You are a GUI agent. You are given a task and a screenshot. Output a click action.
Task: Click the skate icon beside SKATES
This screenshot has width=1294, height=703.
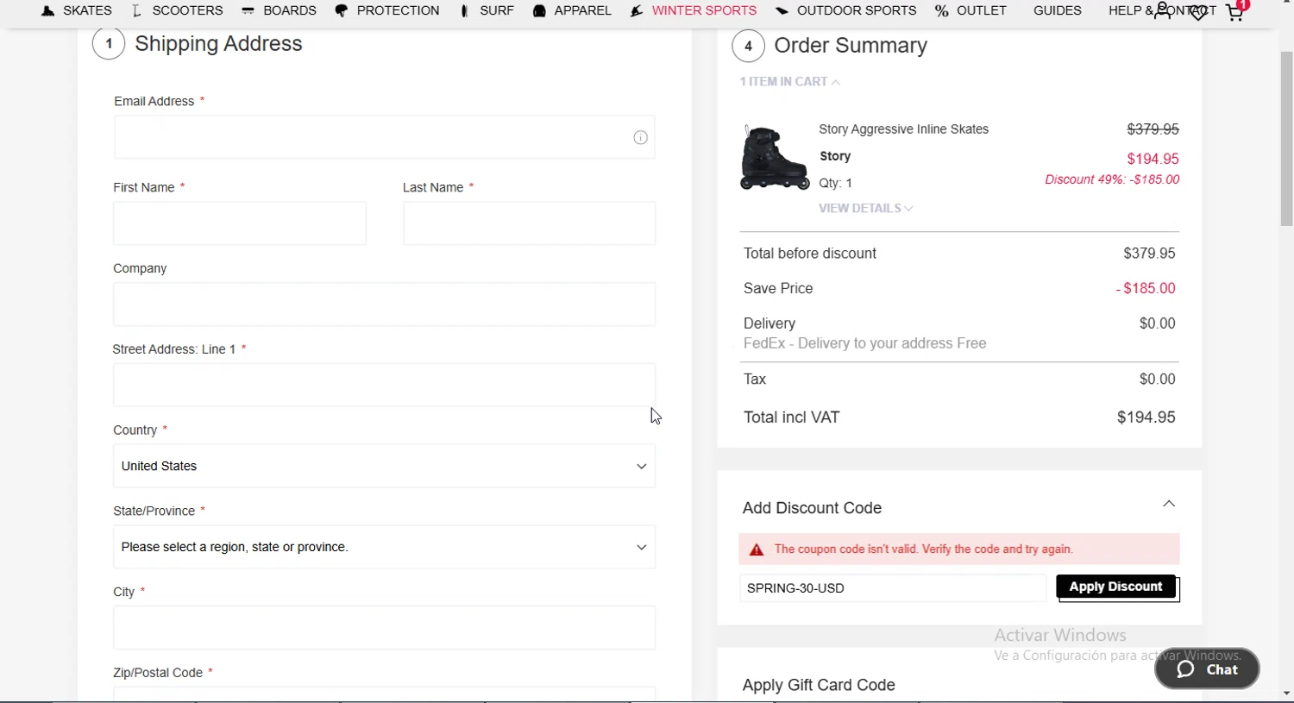(48, 11)
